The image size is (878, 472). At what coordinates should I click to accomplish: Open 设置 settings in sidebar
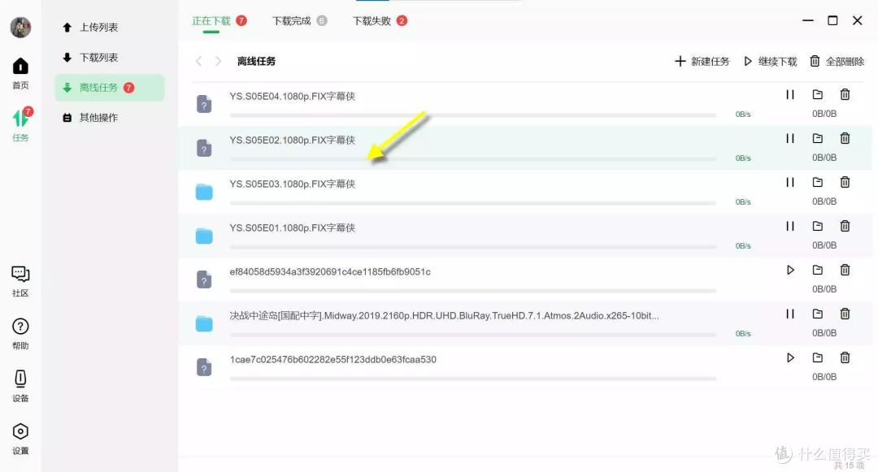click(x=20, y=439)
